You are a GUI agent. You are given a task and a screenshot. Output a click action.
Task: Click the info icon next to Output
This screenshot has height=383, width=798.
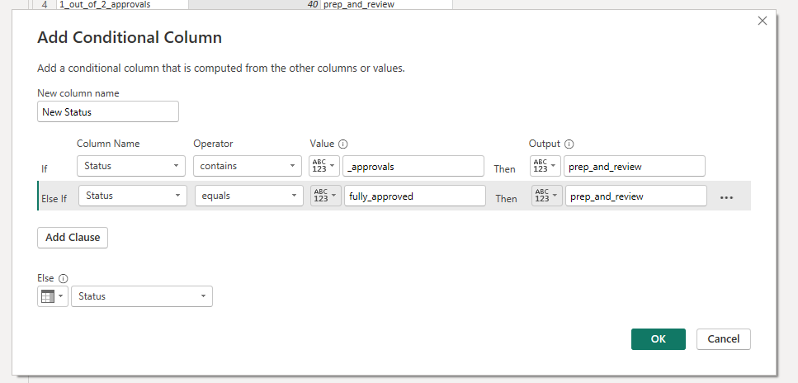pos(569,144)
